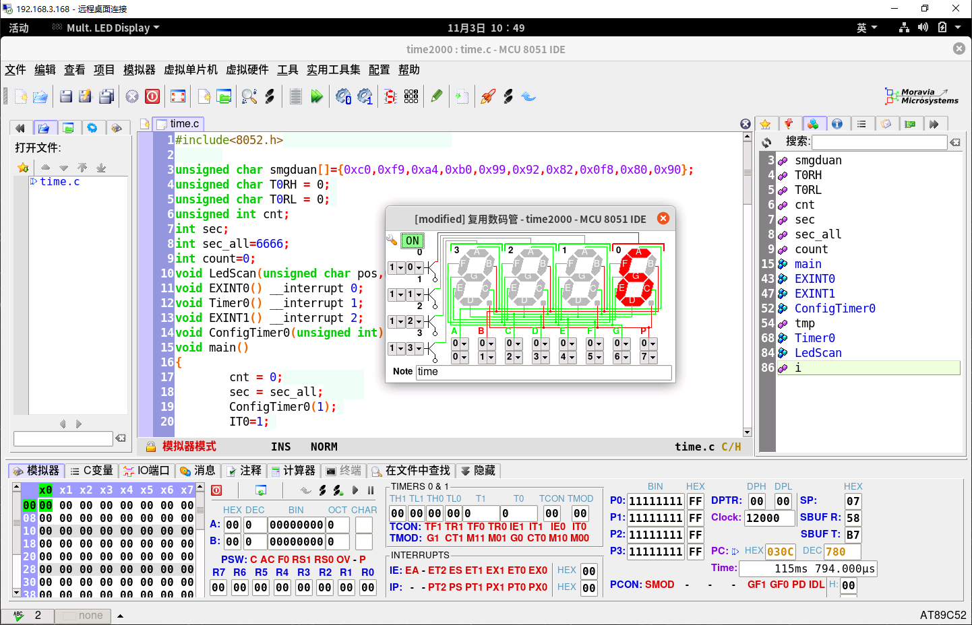Screen dimensions: 972x625
Task: Click the gear with 0 toolbar icon
Action: 343,97
